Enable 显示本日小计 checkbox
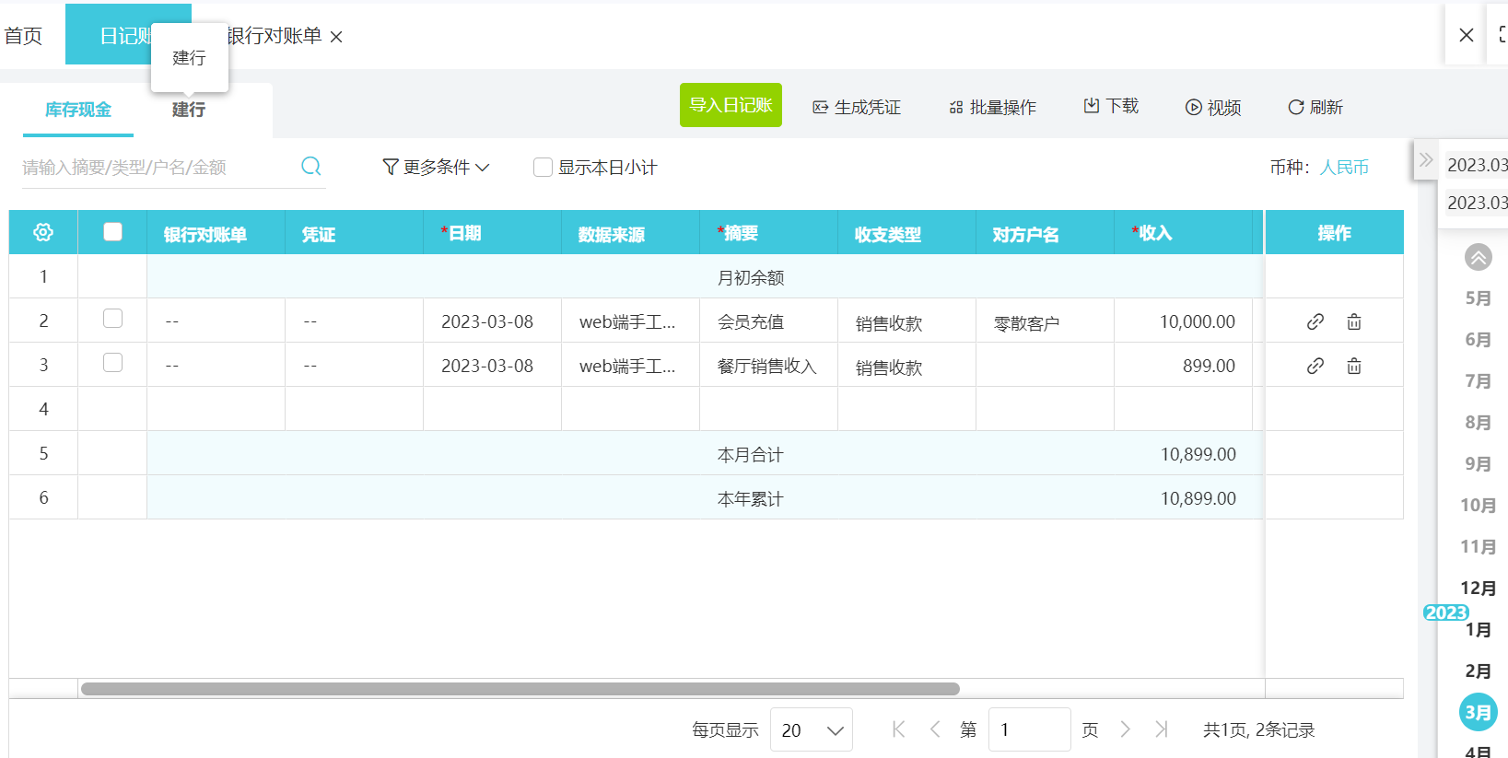The height and width of the screenshot is (758, 1508). coord(543,167)
